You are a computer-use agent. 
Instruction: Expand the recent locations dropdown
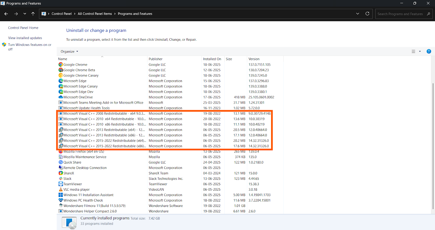[25, 14]
